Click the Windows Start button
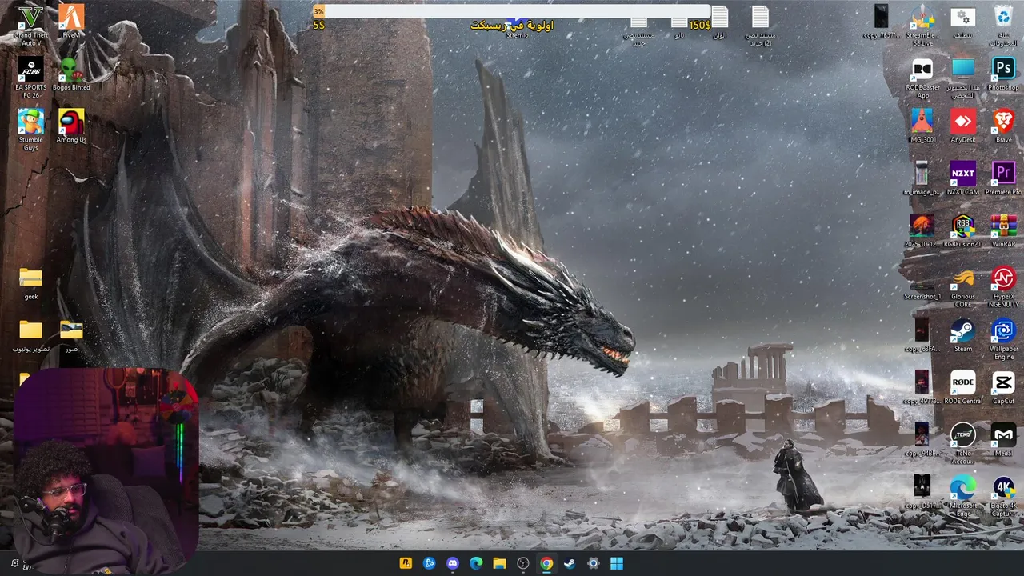 pyautogui.click(x=616, y=563)
